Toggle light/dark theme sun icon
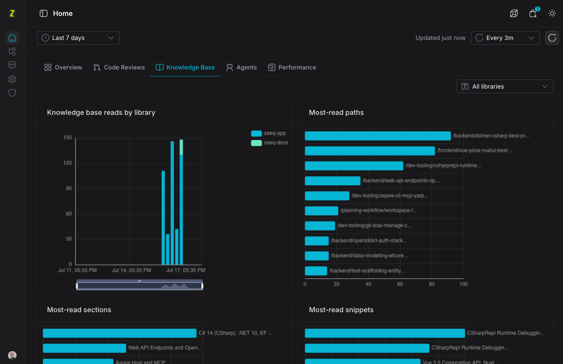Viewport: 563px width, 364px height. pyautogui.click(x=552, y=13)
